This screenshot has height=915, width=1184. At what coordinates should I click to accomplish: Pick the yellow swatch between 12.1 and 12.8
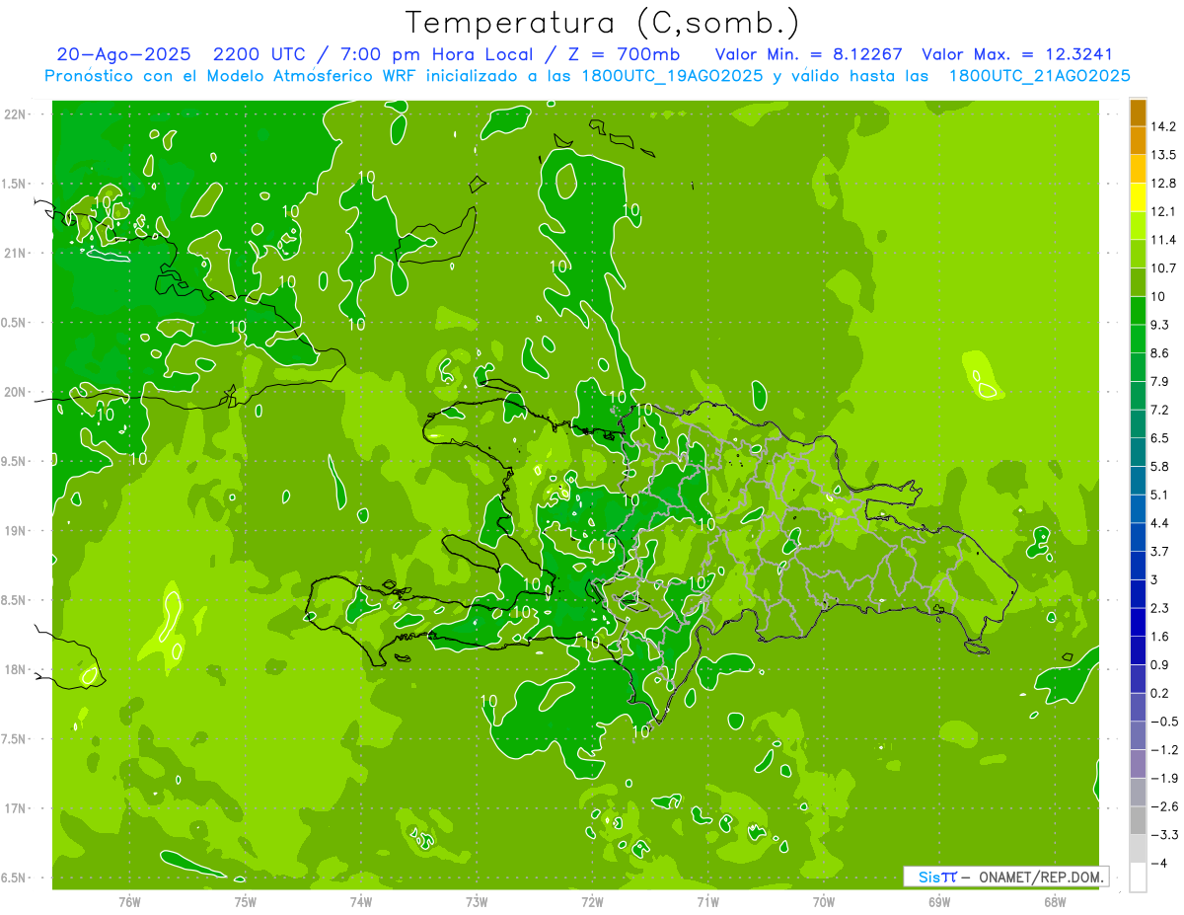coord(1138,197)
